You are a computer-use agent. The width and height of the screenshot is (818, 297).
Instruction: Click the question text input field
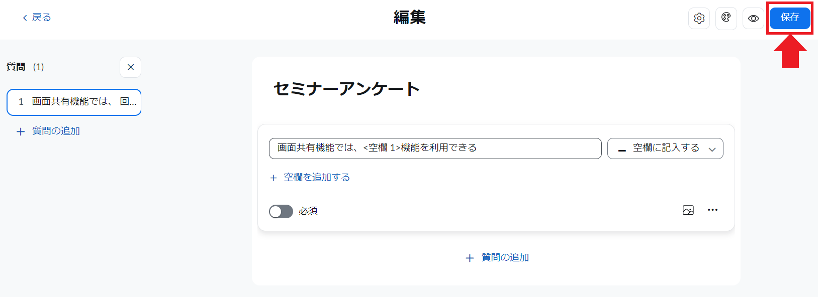tap(435, 148)
